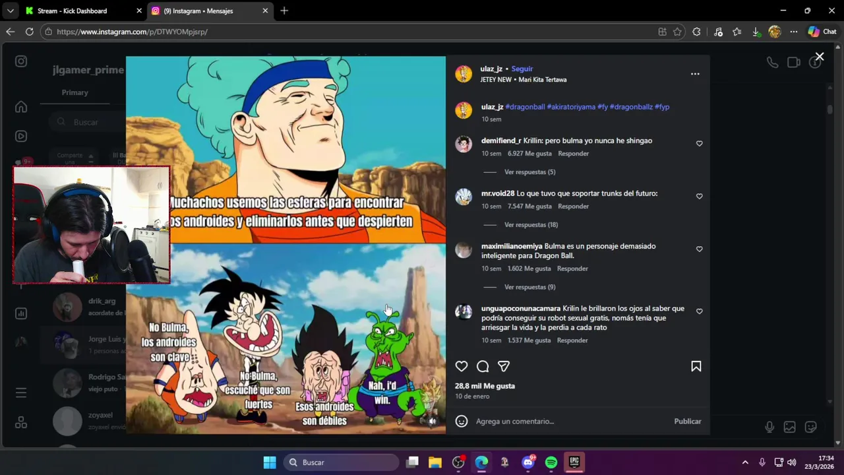Attach image in message composer
This screenshot has width=844, height=475.
pos(789,427)
